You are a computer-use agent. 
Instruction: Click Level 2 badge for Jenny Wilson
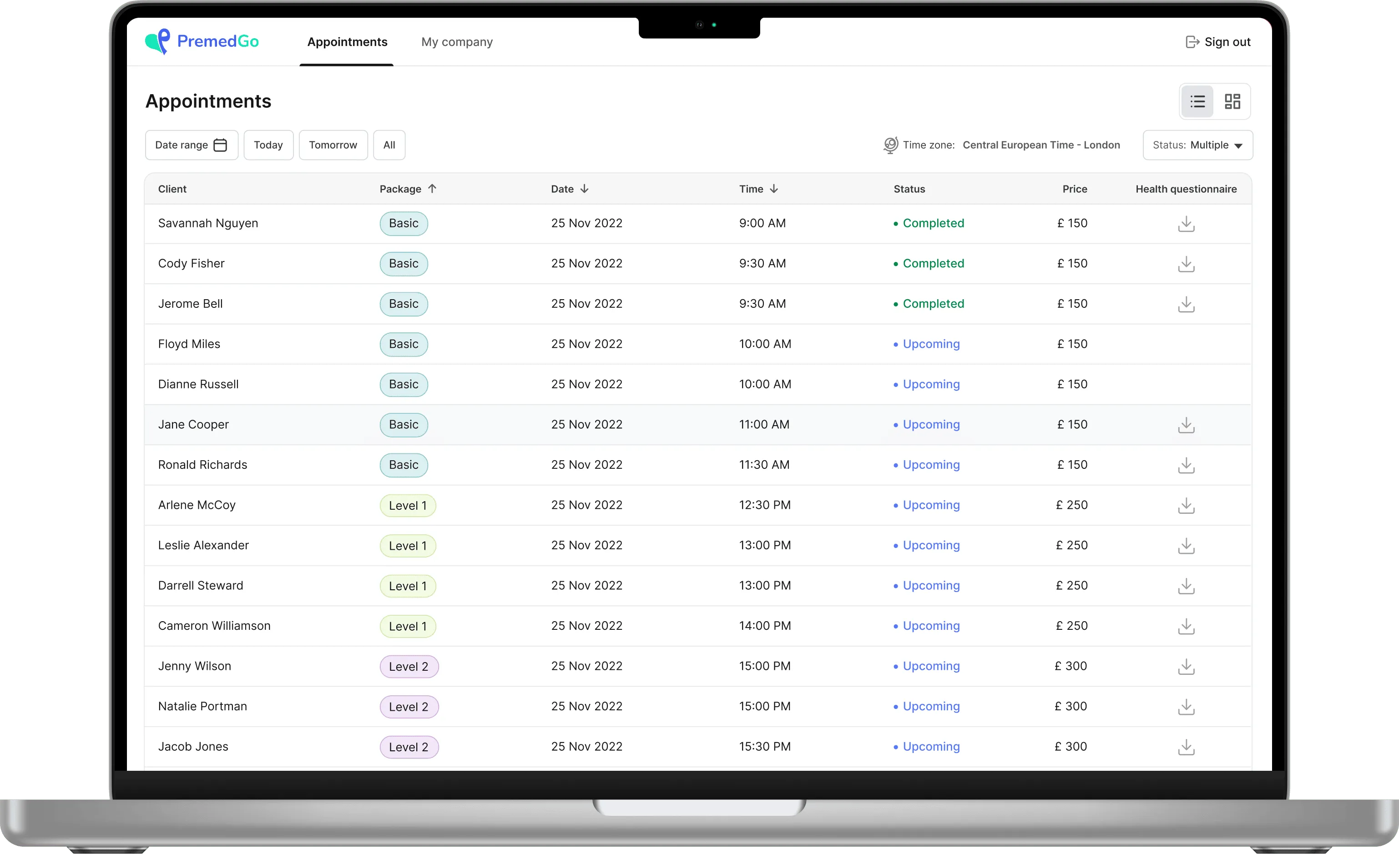pyautogui.click(x=409, y=667)
